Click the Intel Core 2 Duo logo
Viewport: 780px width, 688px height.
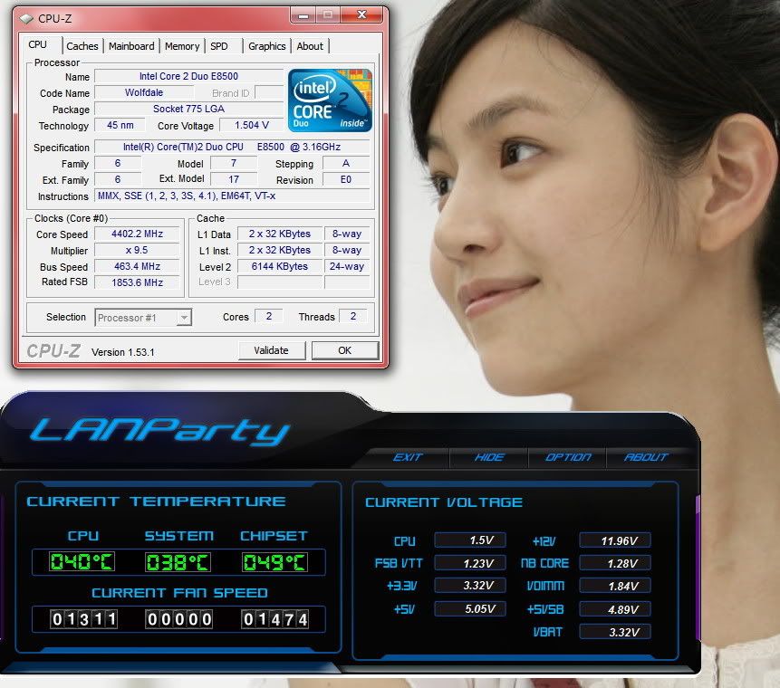tap(330, 100)
